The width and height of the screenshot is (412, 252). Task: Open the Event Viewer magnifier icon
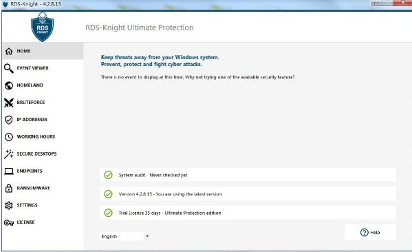[x=9, y=68]
